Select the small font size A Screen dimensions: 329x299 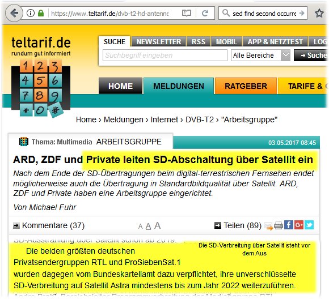(x=140, y=227)
